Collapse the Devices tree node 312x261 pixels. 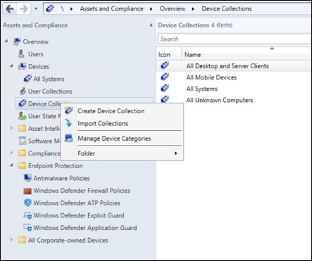click(x=11, y=66)
